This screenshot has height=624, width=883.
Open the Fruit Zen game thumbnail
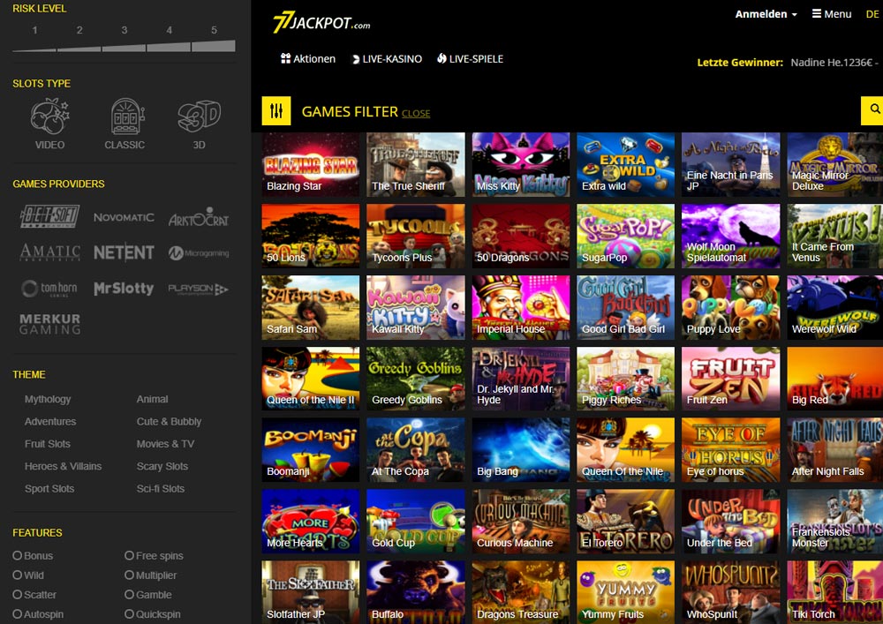[730, 378]
